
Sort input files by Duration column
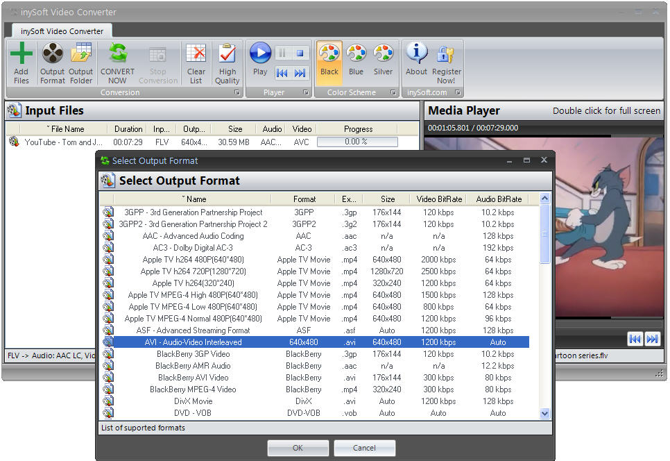click(x=128, y=128)
